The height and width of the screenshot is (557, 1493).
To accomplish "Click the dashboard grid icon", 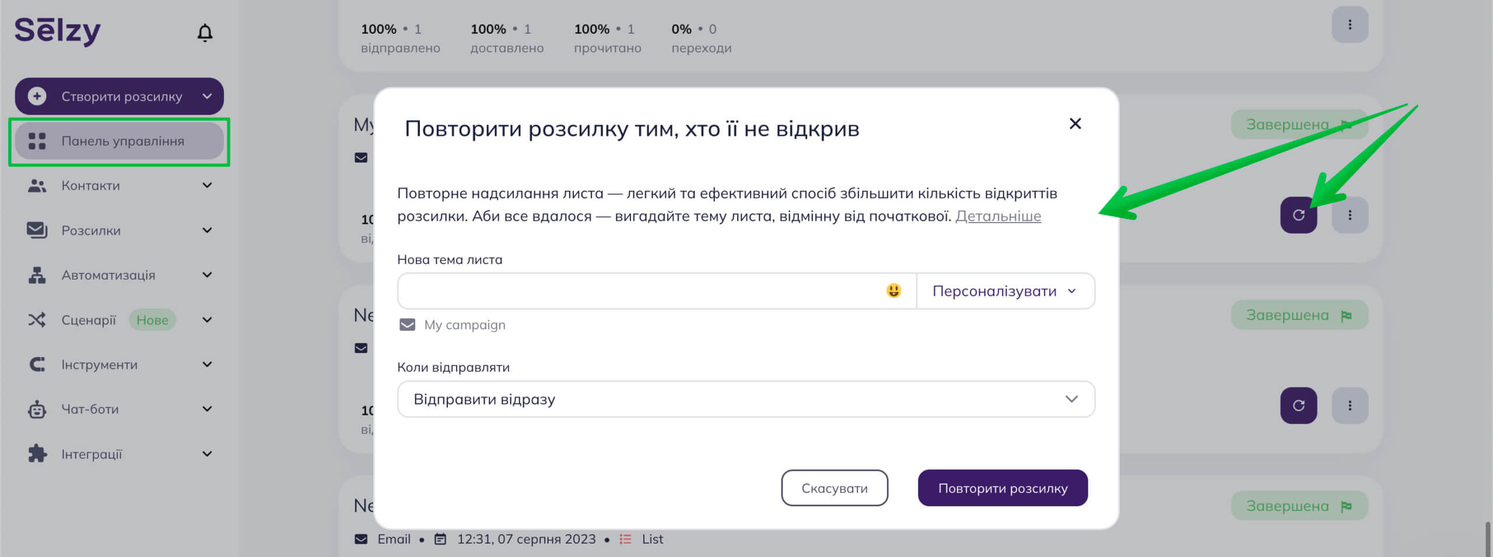I will (37, 141).
